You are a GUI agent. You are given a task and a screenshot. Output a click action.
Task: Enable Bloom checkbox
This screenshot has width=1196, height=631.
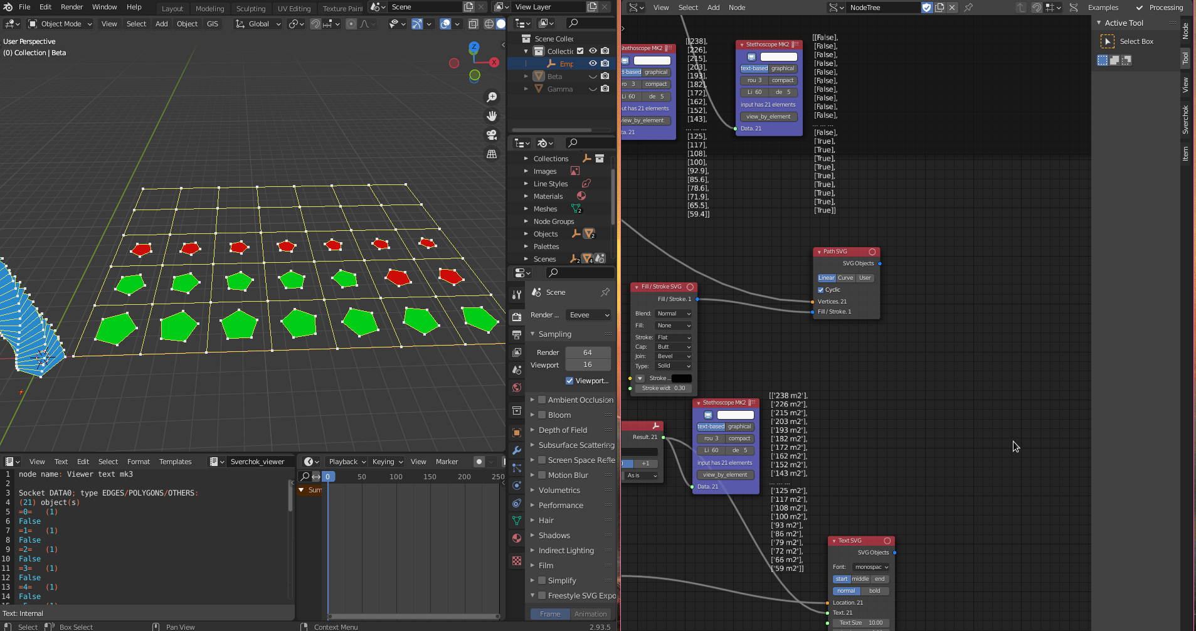pos(542,415)
